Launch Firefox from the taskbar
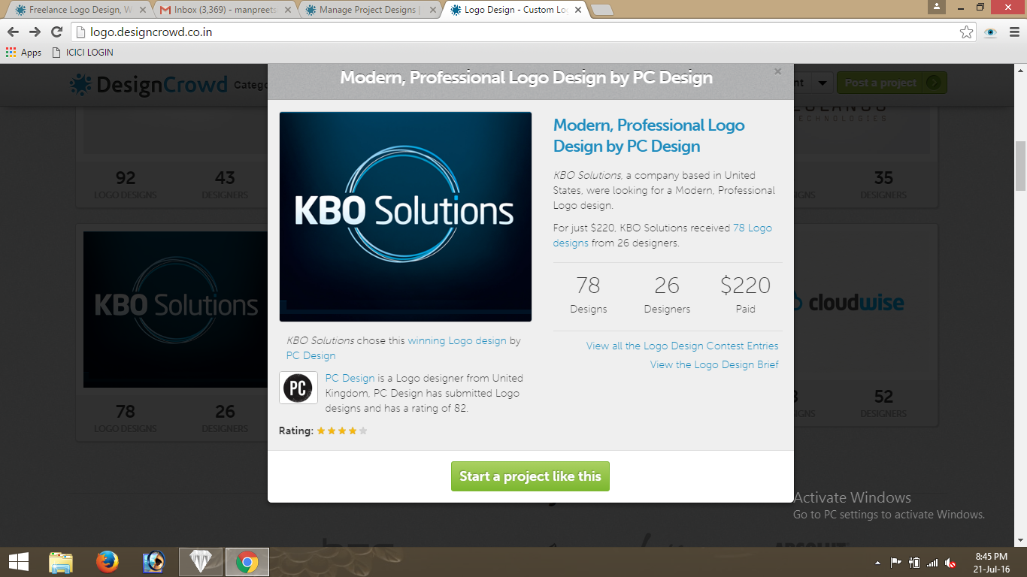The height and width of the screenshot is (577, 1027). click(x=108, y=561)
